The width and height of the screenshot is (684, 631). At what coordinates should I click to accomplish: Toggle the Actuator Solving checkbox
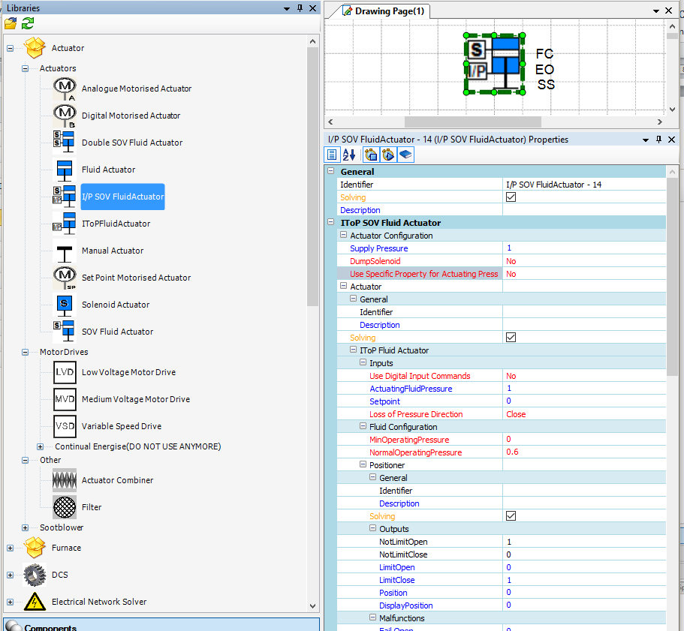(x=511, y=338)
